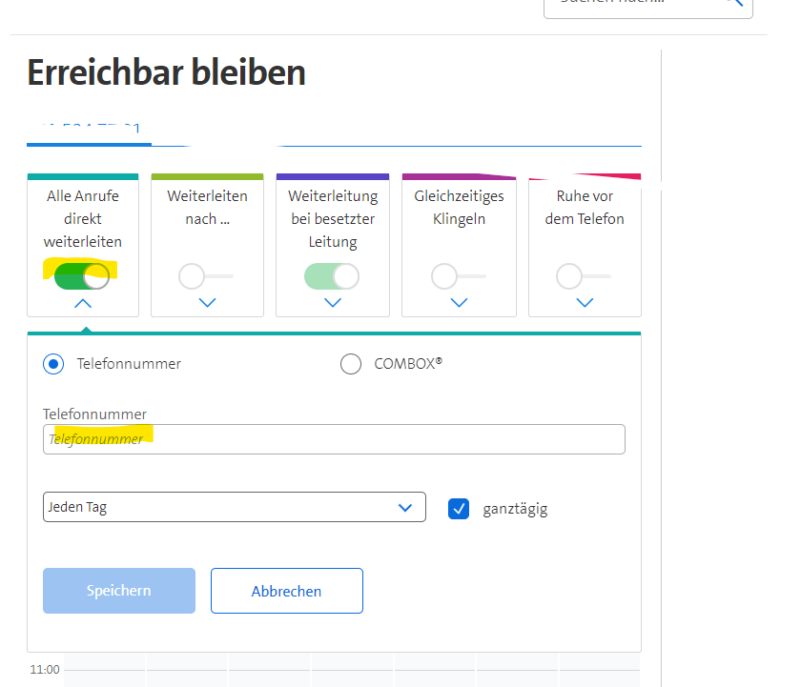This screenshot has height=687, width=801.
Task: Collapse the 'Alle Anrufe direkt weiterleiten' chevron
Action: (83, 303)
